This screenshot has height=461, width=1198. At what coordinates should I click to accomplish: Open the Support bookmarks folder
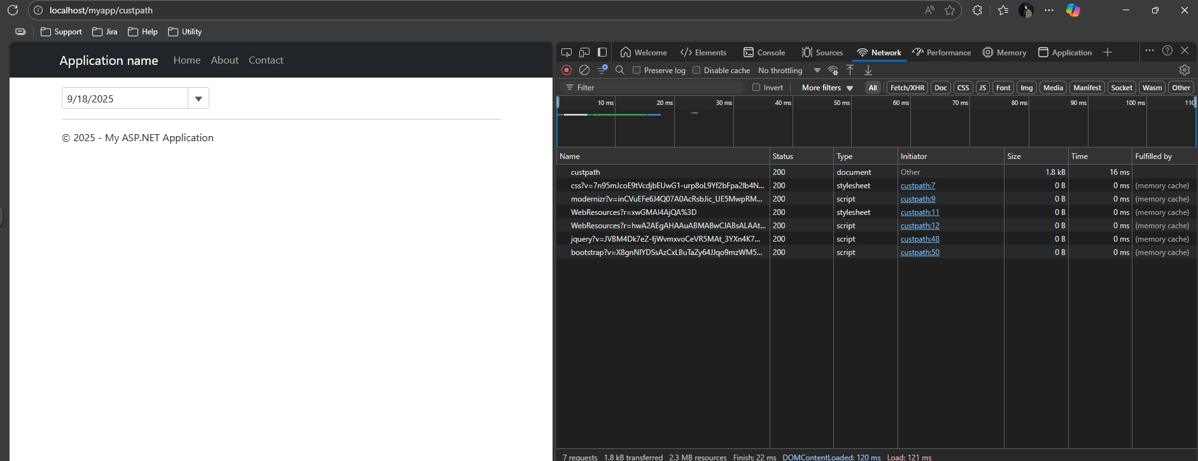coord(61,32)
